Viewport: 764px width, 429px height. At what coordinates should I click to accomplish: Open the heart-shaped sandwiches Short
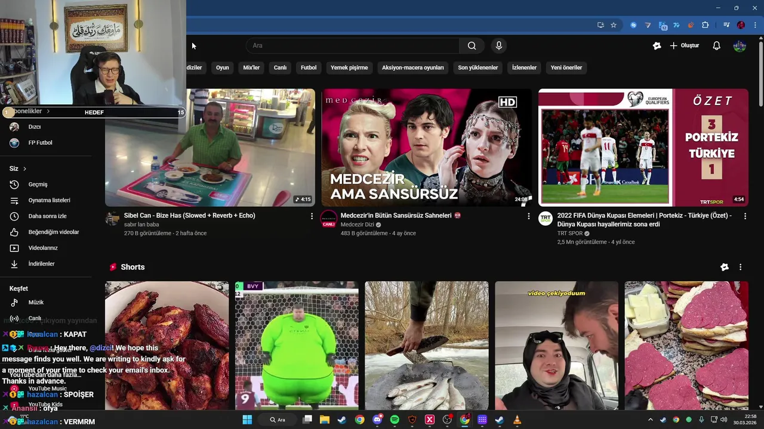[686, 346]
